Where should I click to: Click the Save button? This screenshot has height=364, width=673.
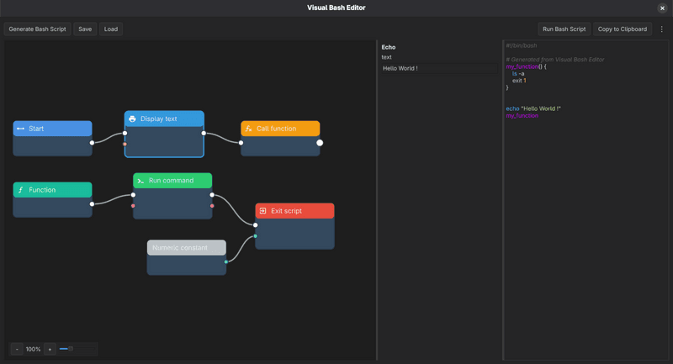tap(85, 29)
